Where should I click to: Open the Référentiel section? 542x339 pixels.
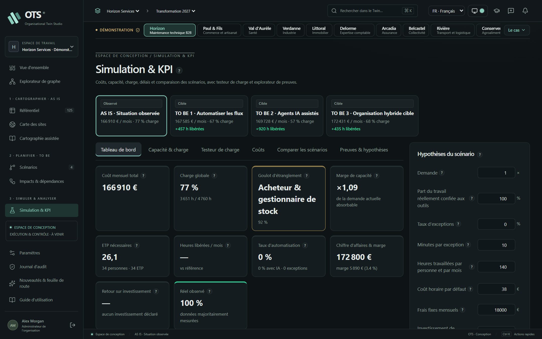click(41, 110)
